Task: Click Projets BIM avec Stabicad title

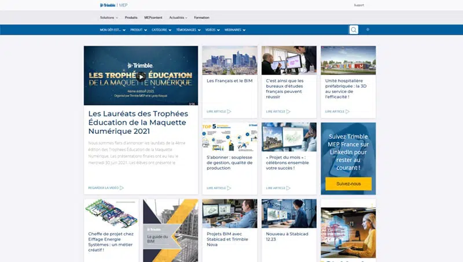Action: click(227, 239)
